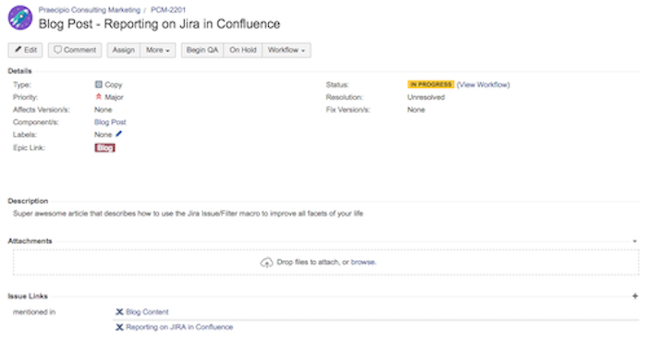The height and width of the screenshot is (346, 647).
Task: Click the Begin QA transition button
Action: tap(202, 50)
